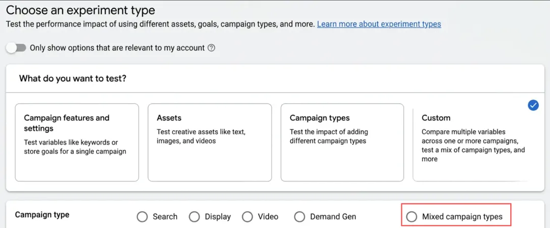Pick the Campaign types card title
550x228 pixels.
319,118
